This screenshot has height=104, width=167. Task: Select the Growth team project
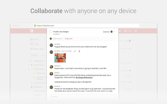(x=39, y=65)
